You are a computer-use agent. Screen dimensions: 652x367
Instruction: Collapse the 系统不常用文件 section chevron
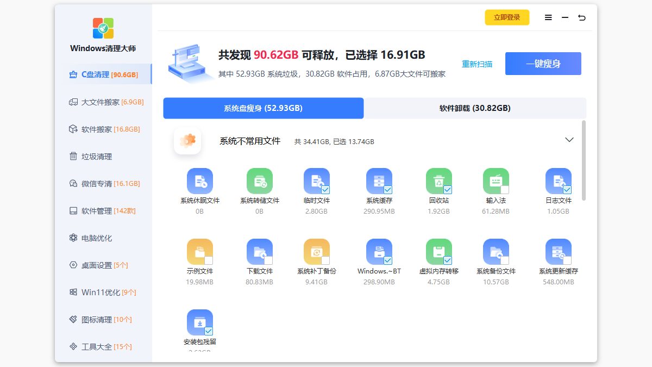[x=569, y=140]
